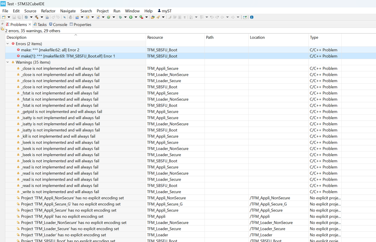The width and height of the screenshot is (376, 242).
Task: Select 'TFM_Appli_Secure_G' no explicit encoding row
Action: [x=191, y=204]
